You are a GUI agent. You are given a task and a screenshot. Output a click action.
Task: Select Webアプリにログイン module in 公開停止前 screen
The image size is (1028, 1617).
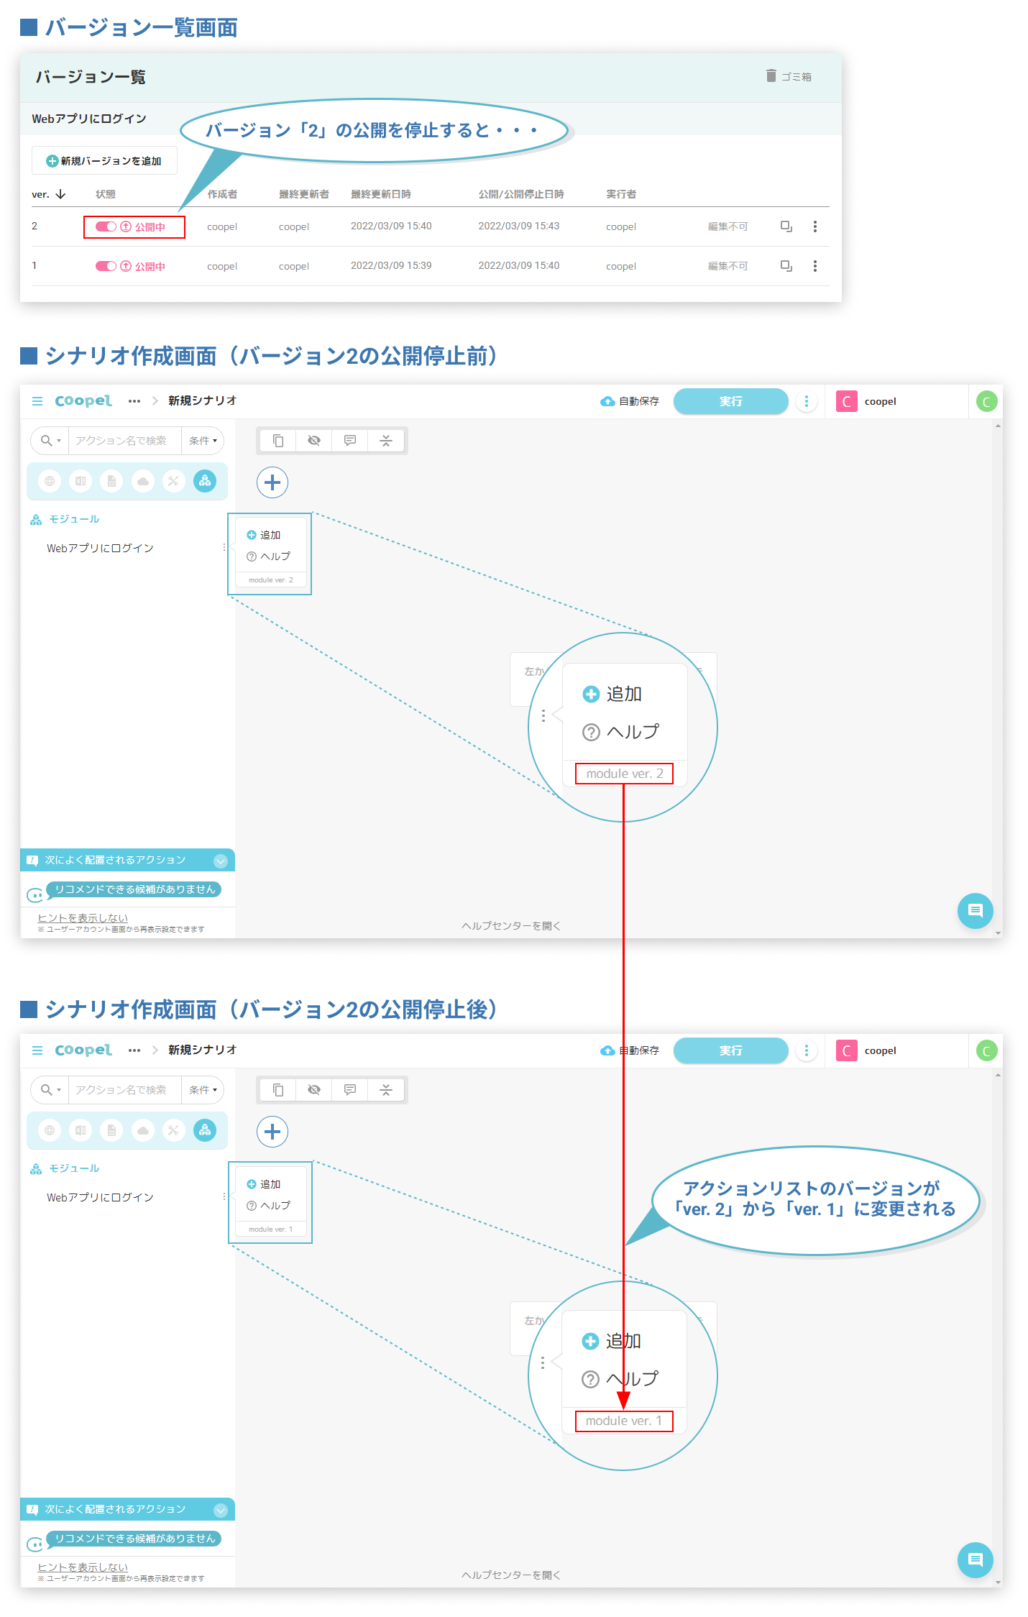[x=101, y=548]
